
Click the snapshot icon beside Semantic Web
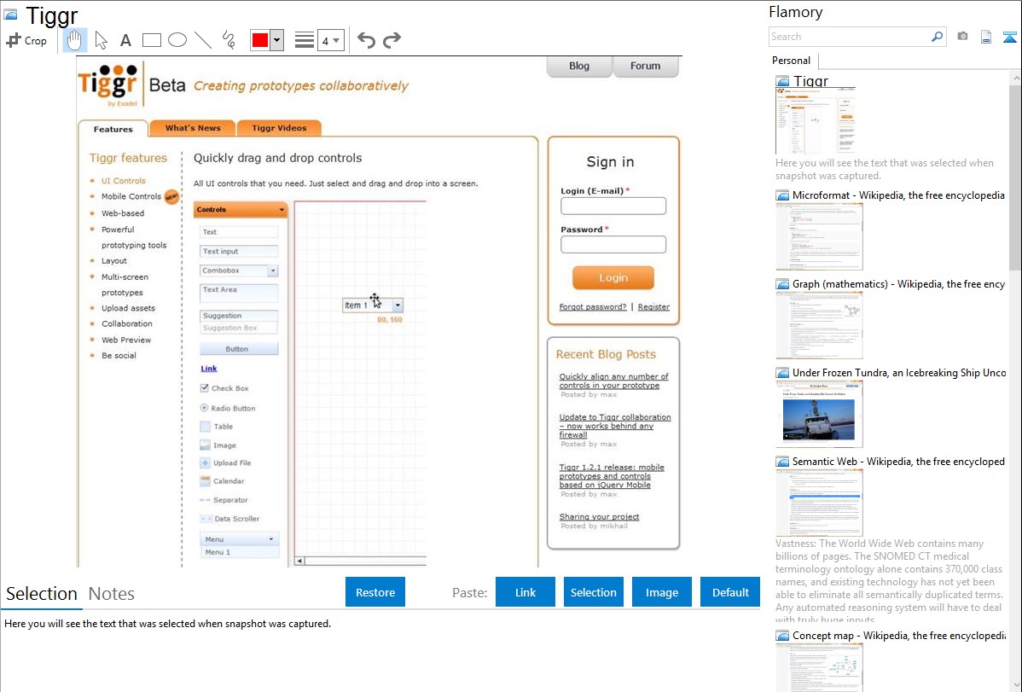pyautogui.click(x=782, y=461)
